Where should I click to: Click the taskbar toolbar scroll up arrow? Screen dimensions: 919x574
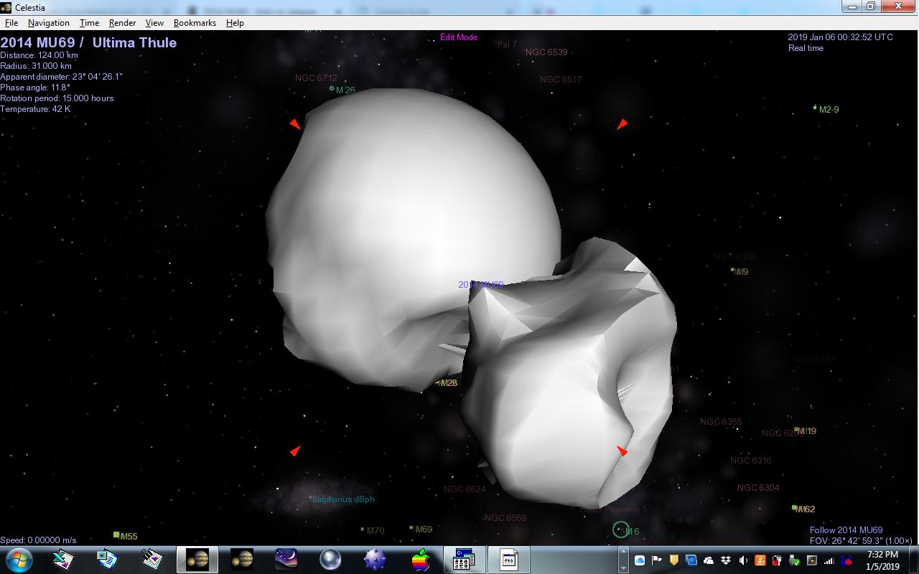coord(622,551)
